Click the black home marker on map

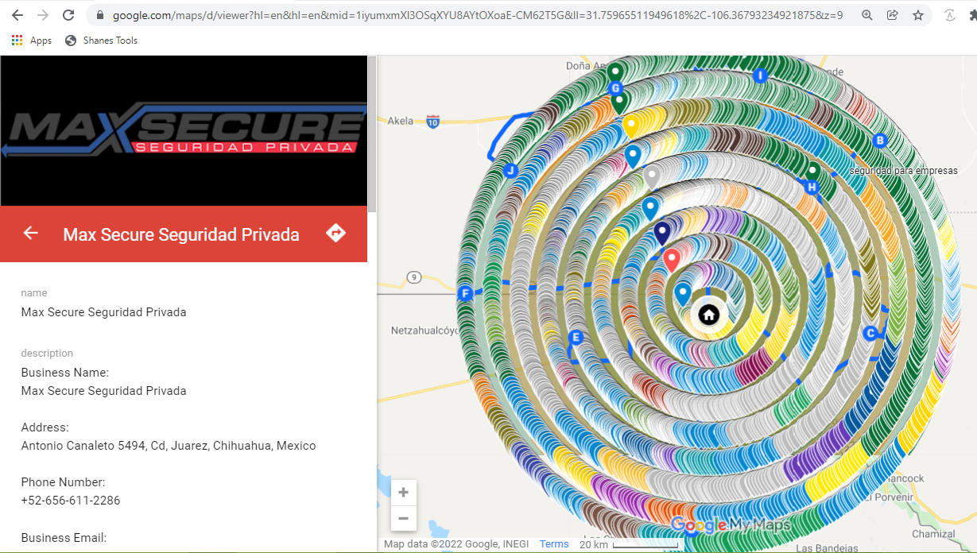pyautogui.click(x=708, y=315)
